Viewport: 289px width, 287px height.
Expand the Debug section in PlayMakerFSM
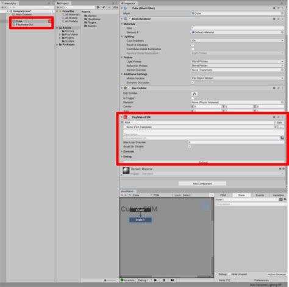click(x=122, y=156)
